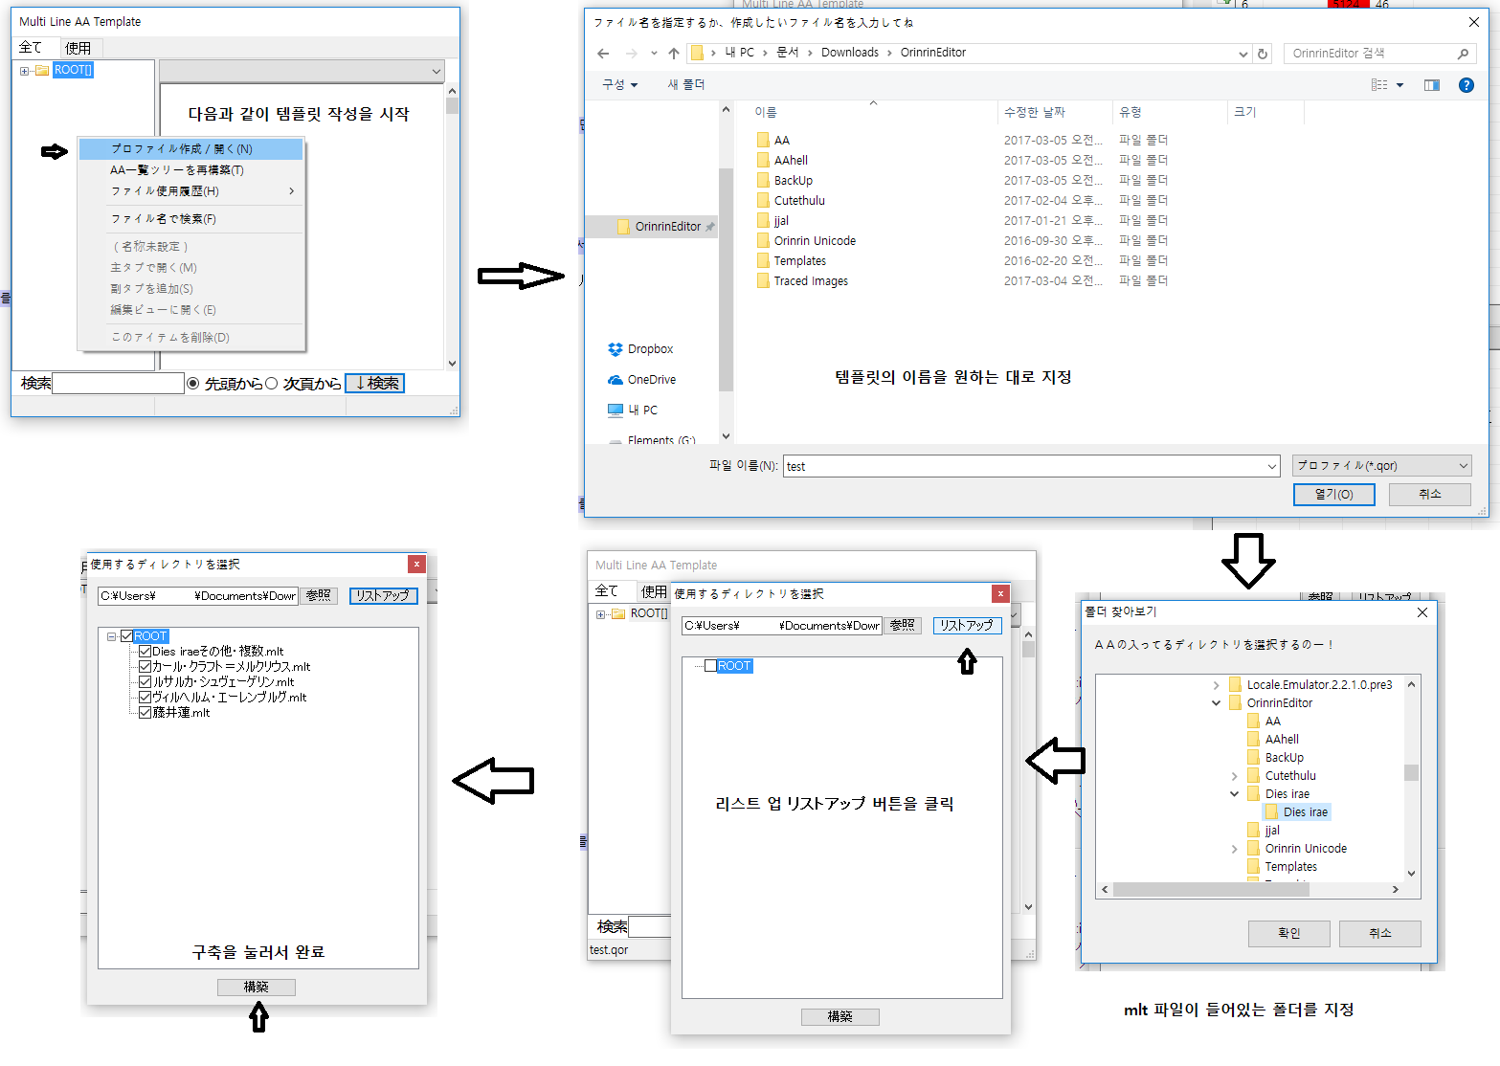Collapse the Dies irae folder node
The width and height of the screenshot is (1500, 1066).
pos(1235,794)
